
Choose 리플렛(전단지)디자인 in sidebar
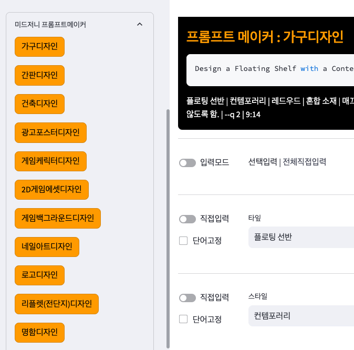57,303
